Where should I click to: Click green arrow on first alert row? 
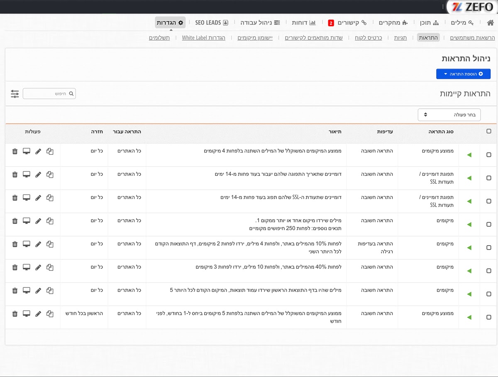click(469, 155)
